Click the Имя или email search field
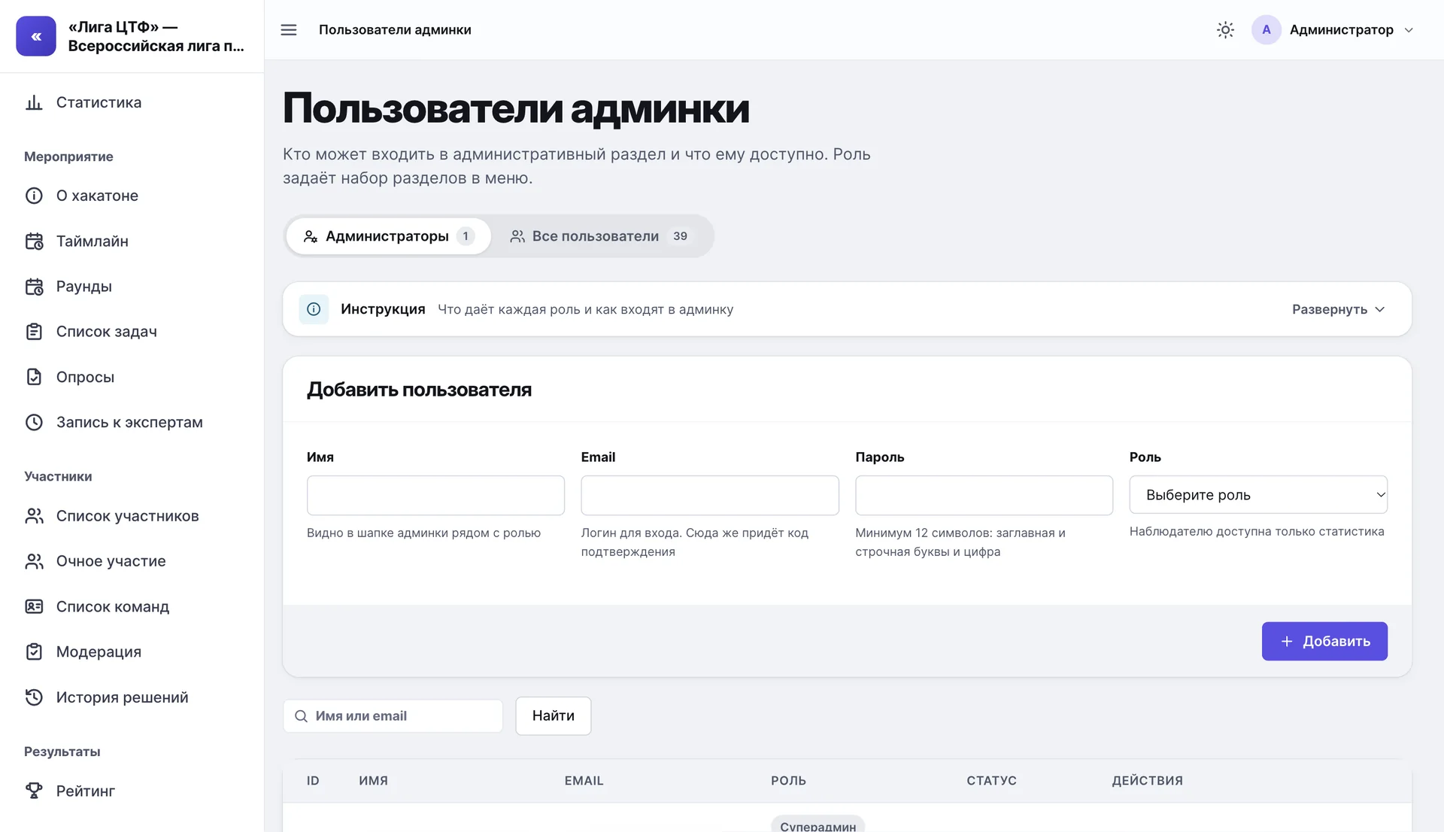Image resolution: width=1444 pixels, height=832 pixels. 393,716
